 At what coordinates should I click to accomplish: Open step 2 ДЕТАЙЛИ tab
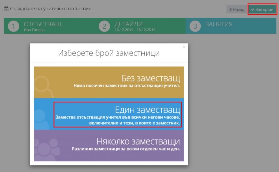pos(140,26)
